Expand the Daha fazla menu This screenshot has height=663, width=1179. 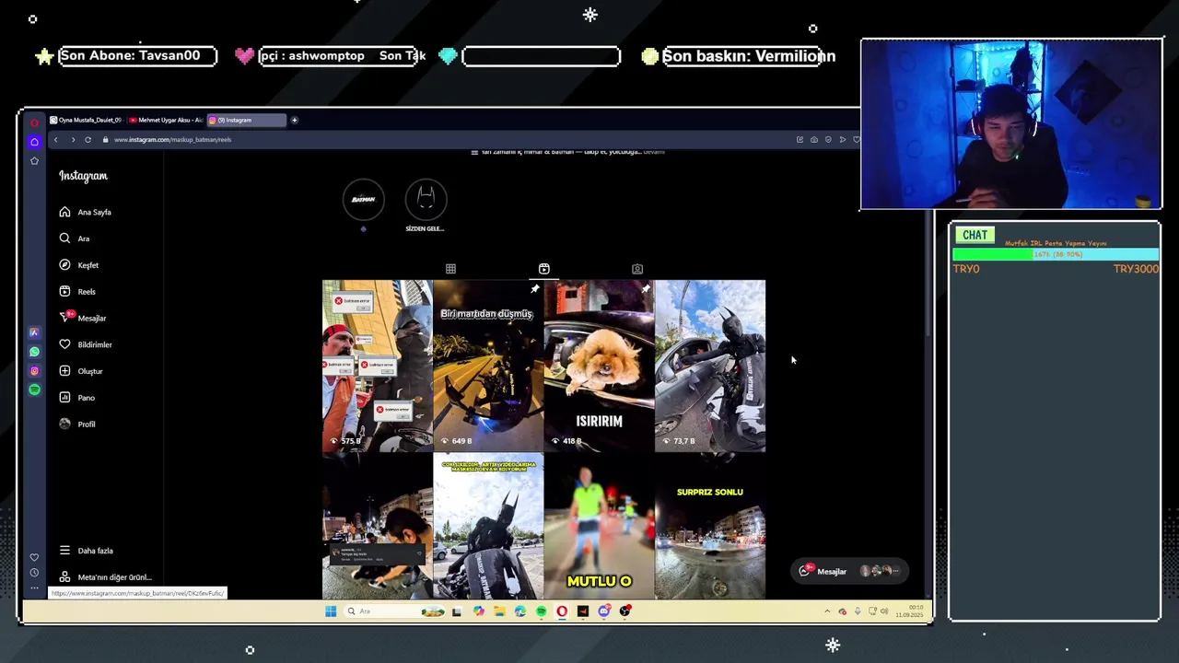click(x=86, y=551)
